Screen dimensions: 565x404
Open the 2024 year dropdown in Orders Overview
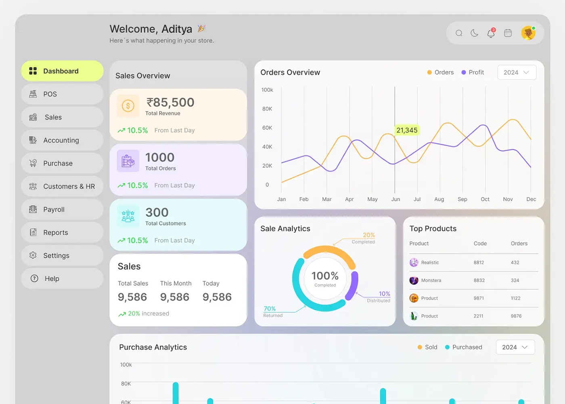pyautogui.click(x=517, y=72)
